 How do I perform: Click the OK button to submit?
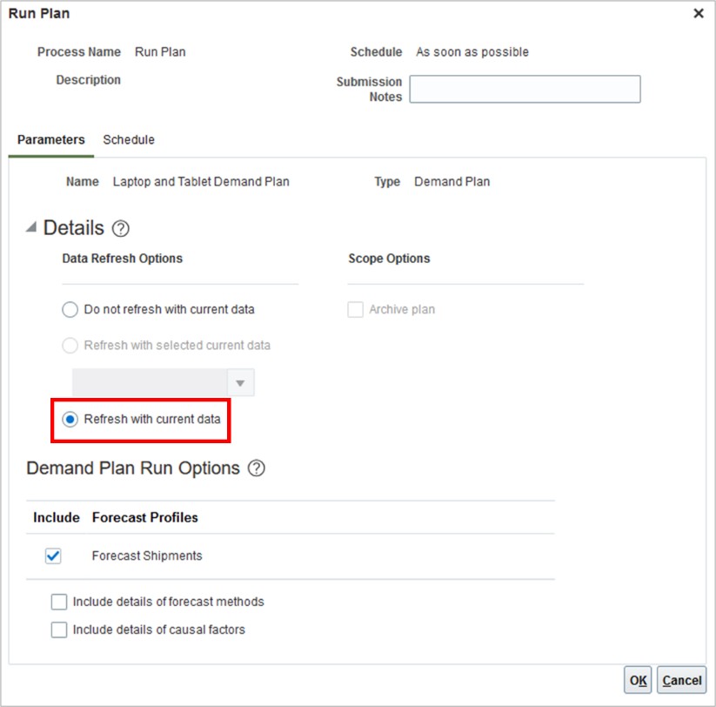[637, 679]
